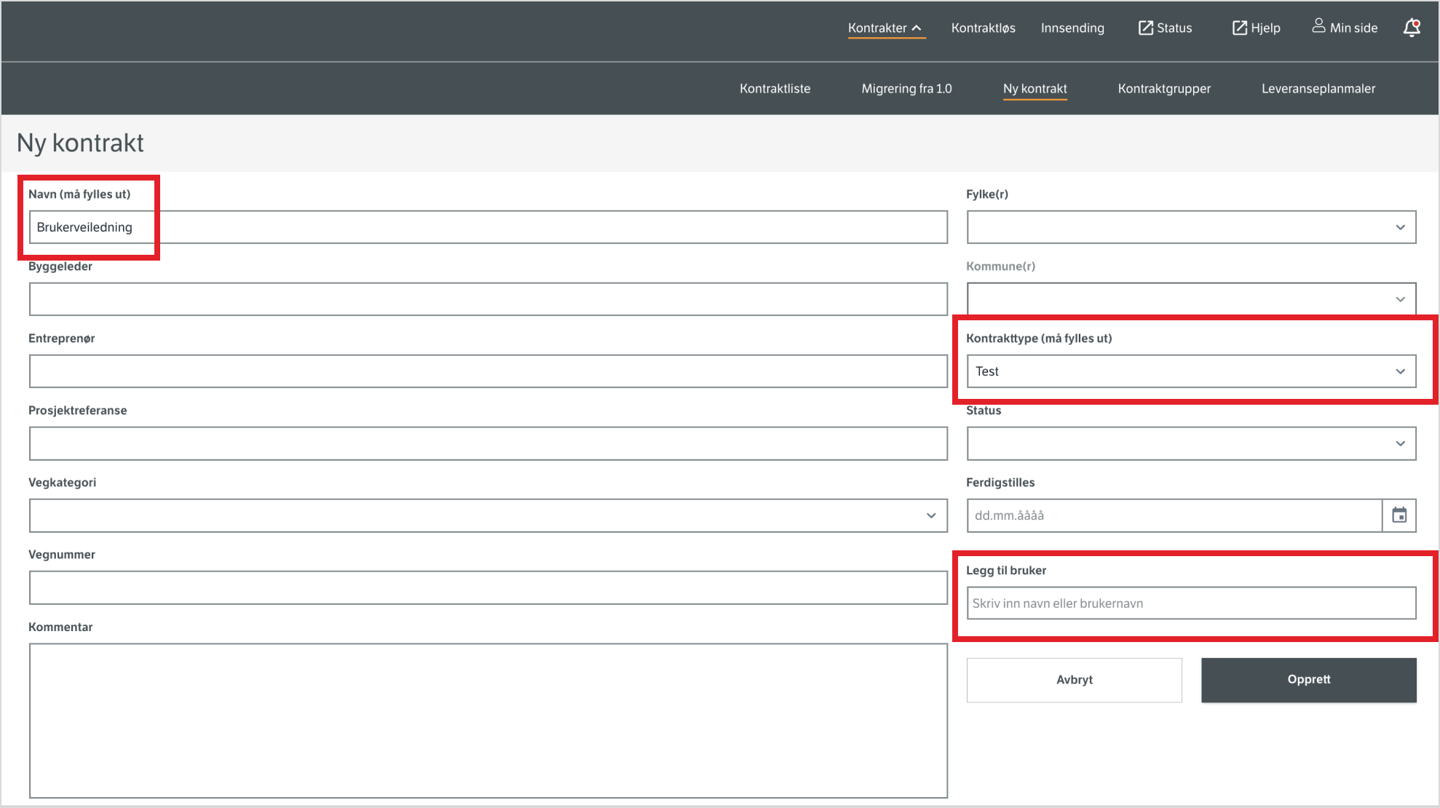The height and width of the screenshot is (808, 1440).
Task: Click the Avbryt button
Action: pyautogui.click(x=1074, y=680)
